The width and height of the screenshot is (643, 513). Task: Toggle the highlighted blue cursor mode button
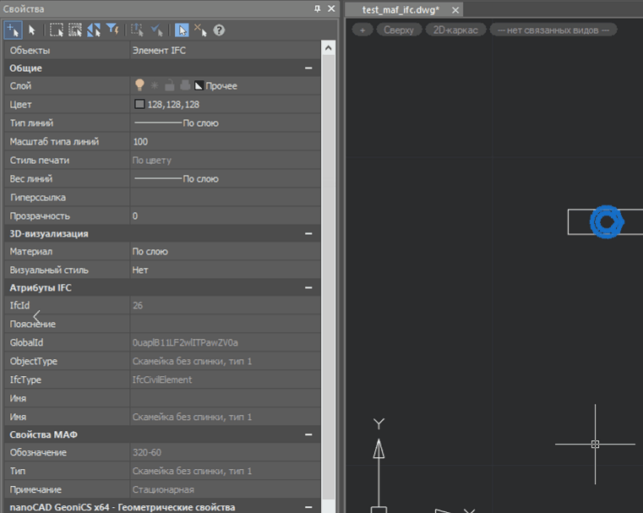[x=182, y=30]
